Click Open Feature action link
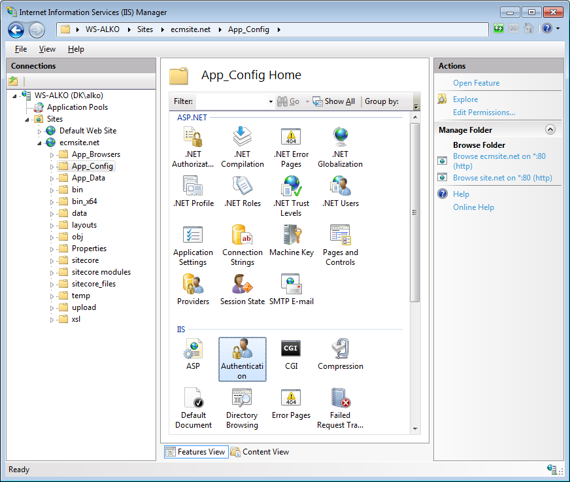The width and height of the screenshot is (570, 482). 477,83
